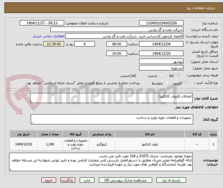223x188 pixels.
Task: Select the کالا radio button
Action: (178, 75)
